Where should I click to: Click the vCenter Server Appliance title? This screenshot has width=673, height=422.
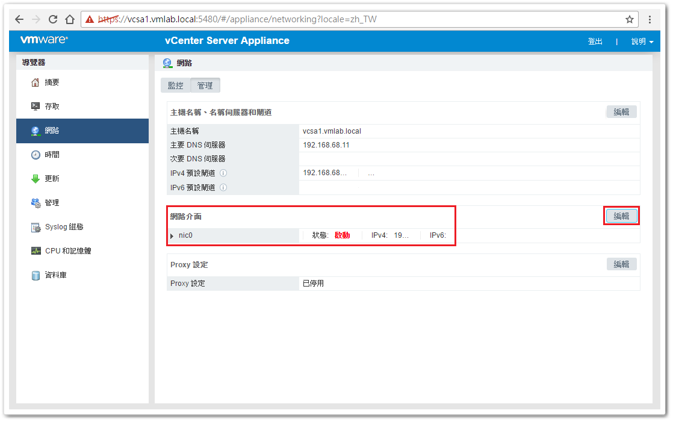point(227,41)
